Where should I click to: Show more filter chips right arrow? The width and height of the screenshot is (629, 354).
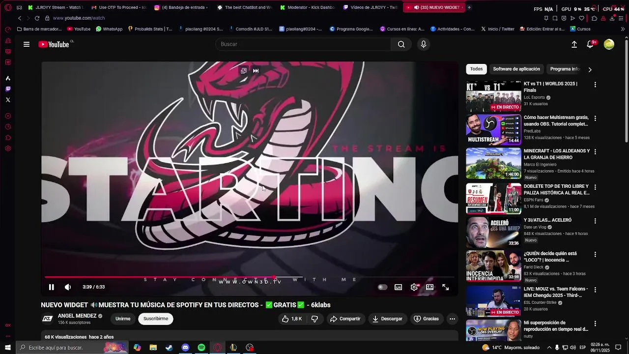pos(590,69)
